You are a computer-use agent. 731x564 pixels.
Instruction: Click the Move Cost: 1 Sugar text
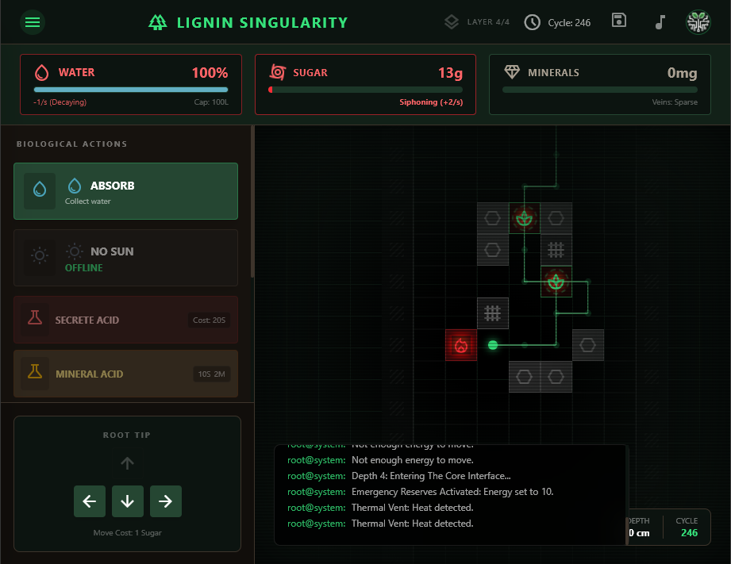tap(127, 533)
